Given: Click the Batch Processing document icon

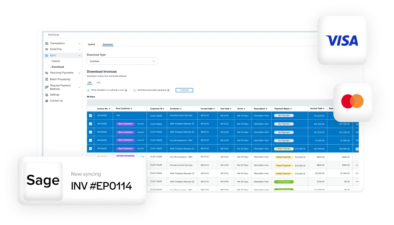Looking at the screenshot, I should pos(47,80).
